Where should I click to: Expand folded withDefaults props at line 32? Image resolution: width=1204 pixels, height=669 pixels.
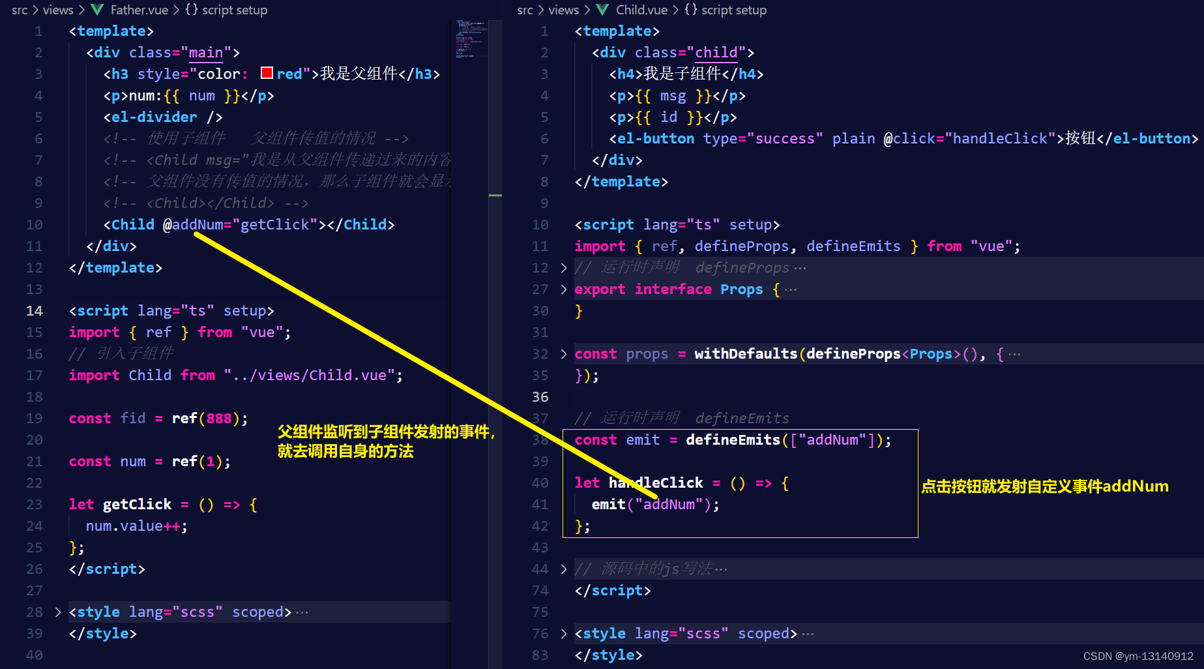564,353
